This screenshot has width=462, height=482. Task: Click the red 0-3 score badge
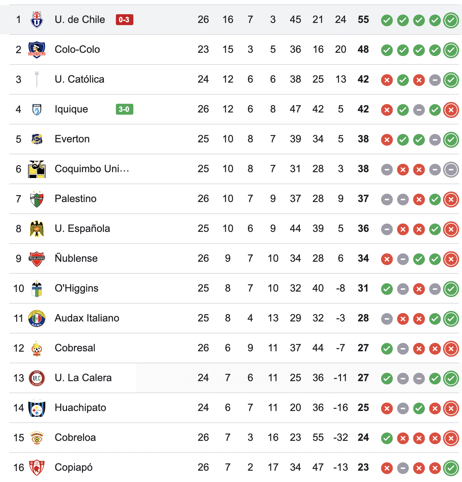[x=124, y=20]
